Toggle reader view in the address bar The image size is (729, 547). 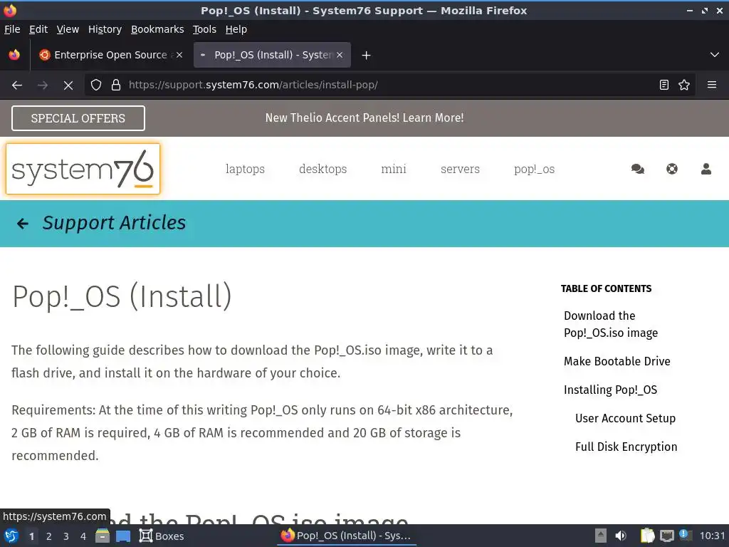(x=664, y=85)
